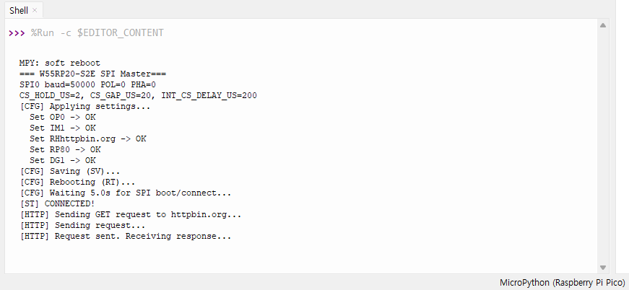Click the '[HTTP] Sending GET request' line
The image size is (629, 290).
(131, 214)
